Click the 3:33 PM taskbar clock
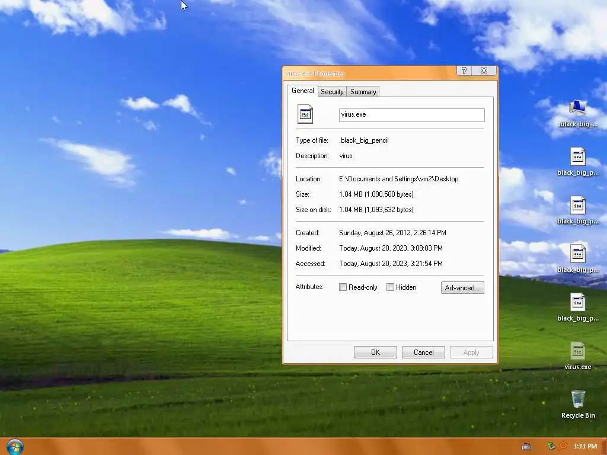Viewport: 607px width, 455px height. click(x=585, y=446)
